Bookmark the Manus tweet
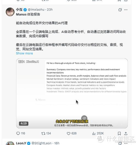137x145 pixels. [119, 133]
